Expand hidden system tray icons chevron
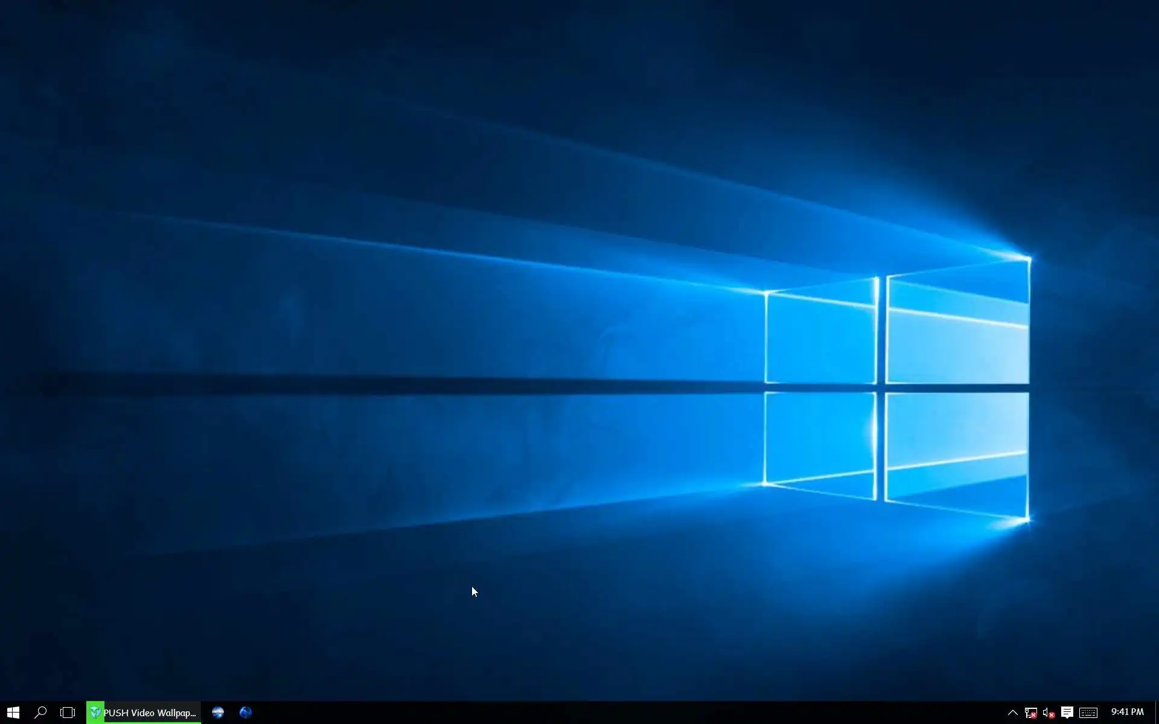This screenshot has width=1159, height=724. click(1012, 713)
